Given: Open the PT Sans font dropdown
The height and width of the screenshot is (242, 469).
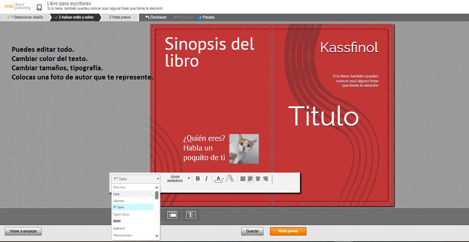Looking at the screenshot, I should [x=136, y=179].
